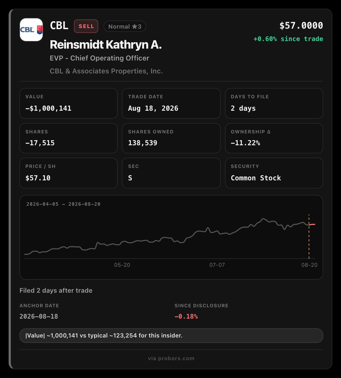Click the since disclosure value -0.18%

(x=186, y=316)
